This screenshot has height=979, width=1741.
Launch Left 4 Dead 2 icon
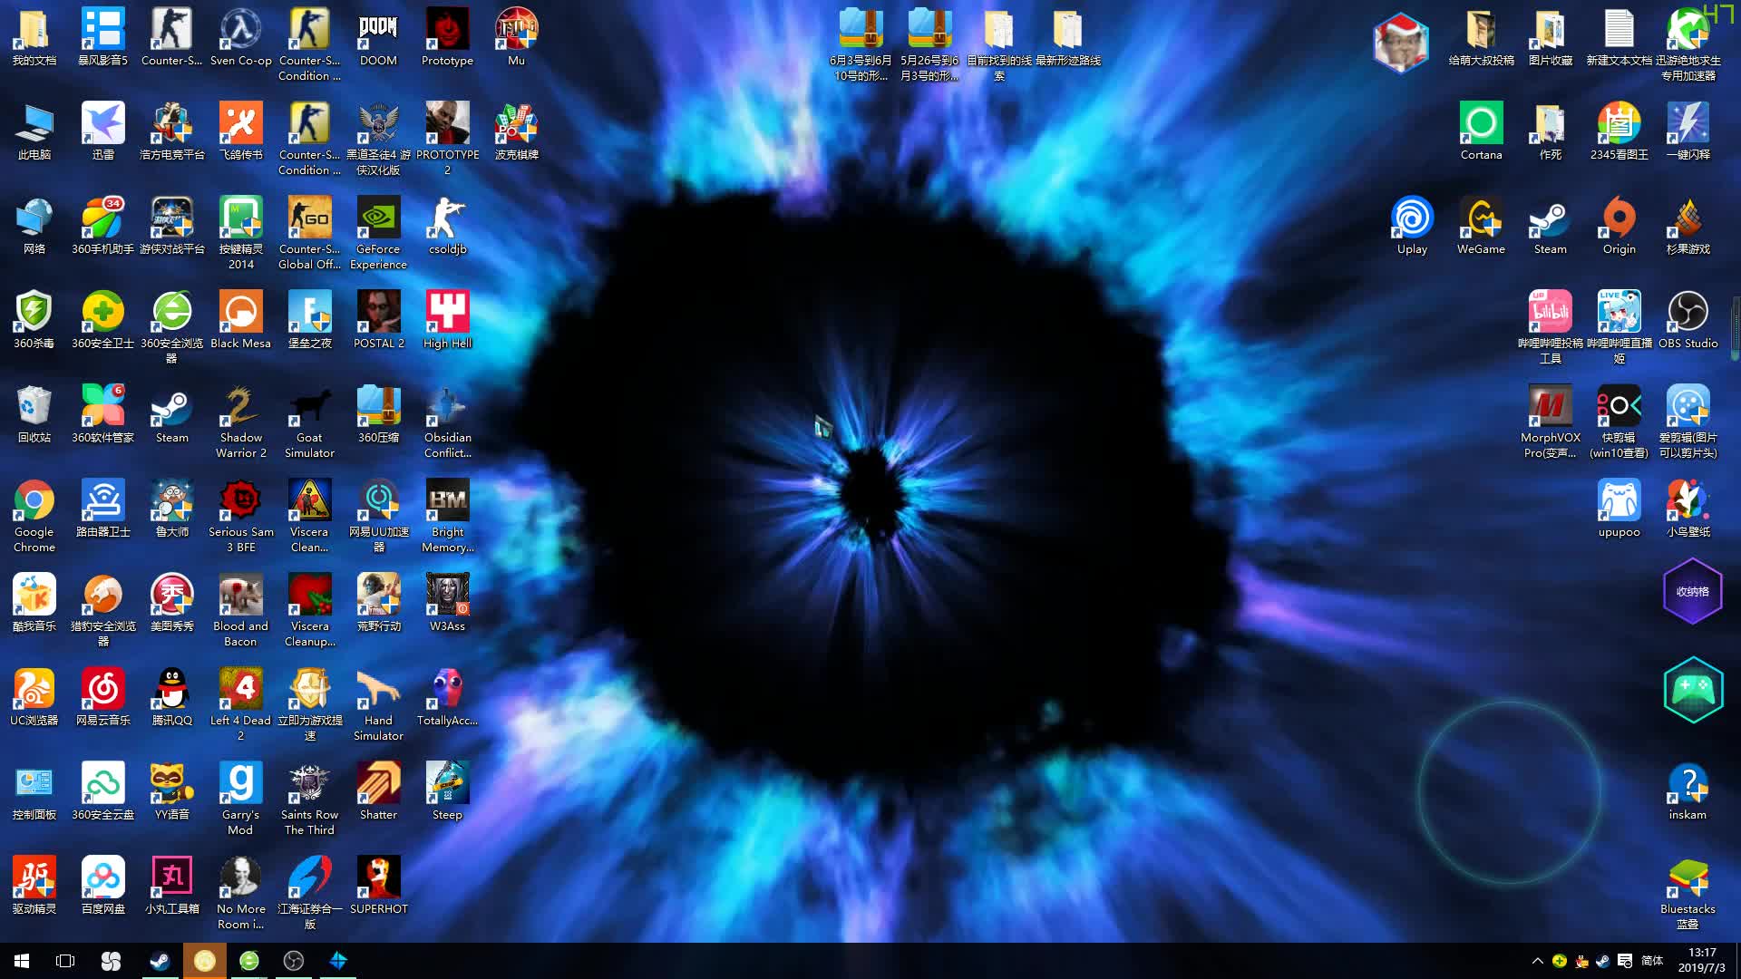click(240, 705)
